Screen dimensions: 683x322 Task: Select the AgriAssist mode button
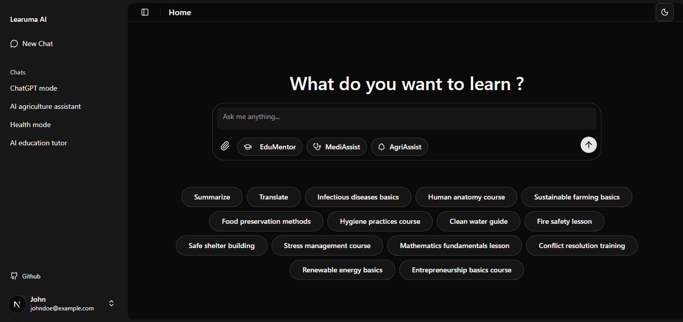pos(399,147)
